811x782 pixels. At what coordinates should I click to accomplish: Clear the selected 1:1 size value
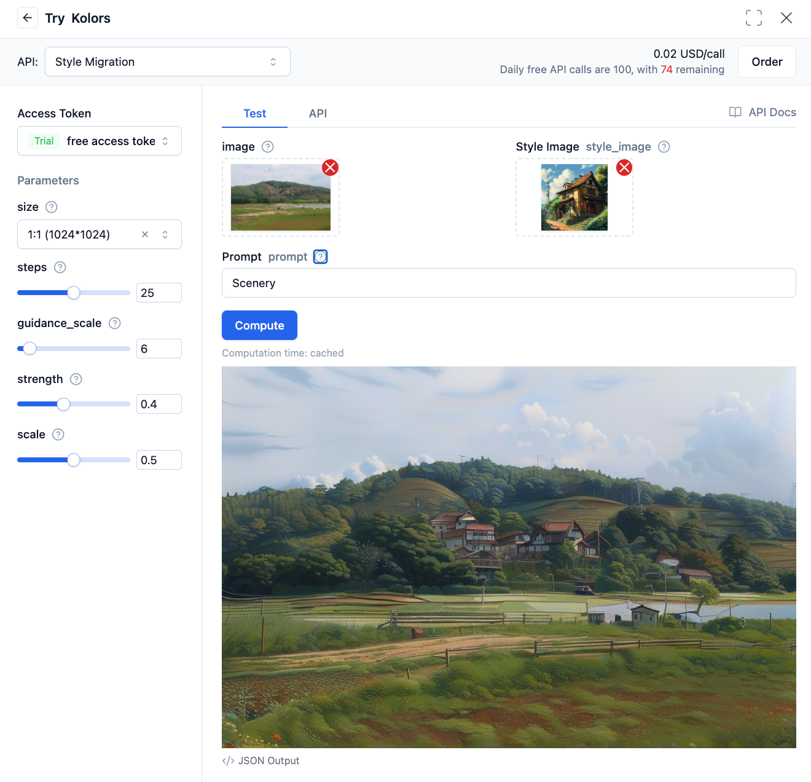click(x=145, y=234)
